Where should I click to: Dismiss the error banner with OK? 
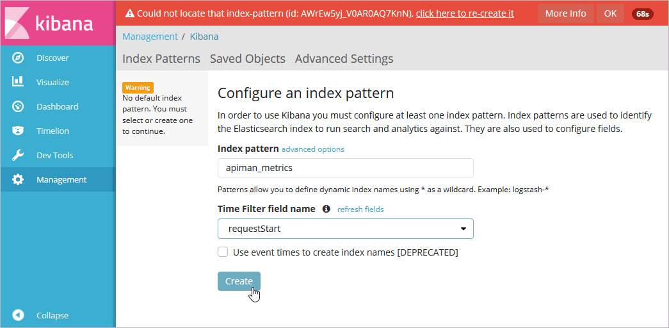point(610,13)
